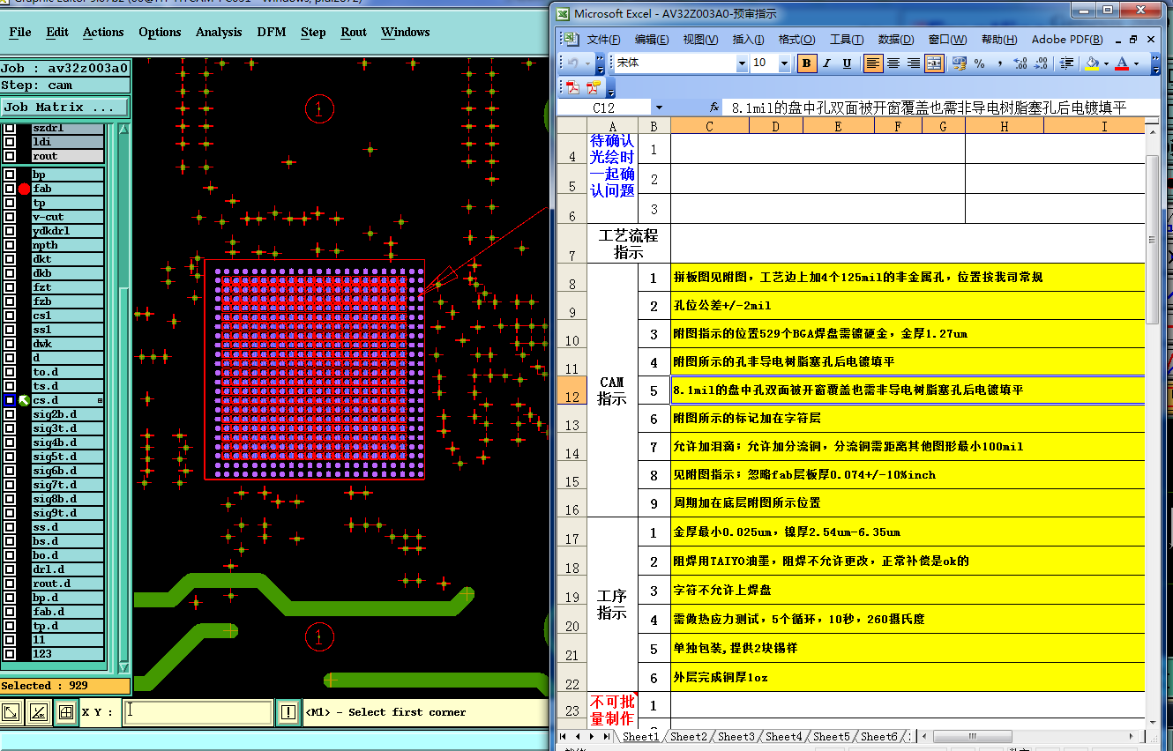Click Job Matrix button
Image resolution: width=1173 pixels, height=751 pixels.
pyautogui.click(x=64, y=107)
